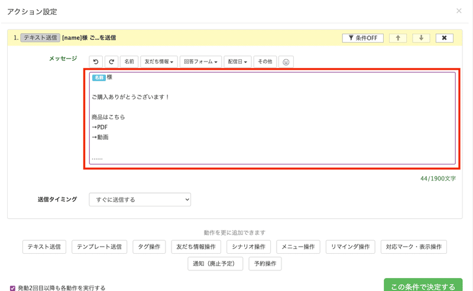Click the undo arrow icon in message toolbar
Viewport: 473px width, 291px height.
coord(96,62)
